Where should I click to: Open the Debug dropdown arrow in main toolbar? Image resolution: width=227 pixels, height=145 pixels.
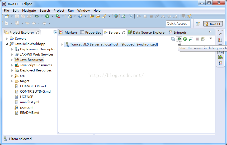click(42, 16)
